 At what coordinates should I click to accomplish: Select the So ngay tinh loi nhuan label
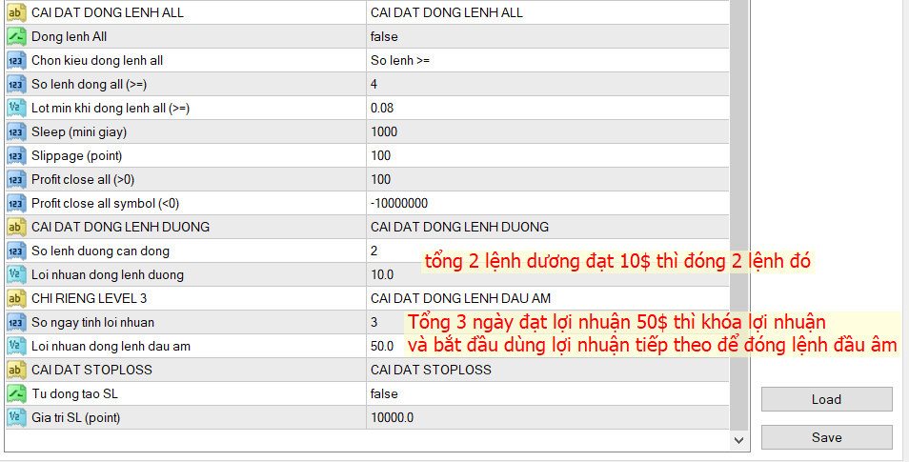click(x=92, y=322)
